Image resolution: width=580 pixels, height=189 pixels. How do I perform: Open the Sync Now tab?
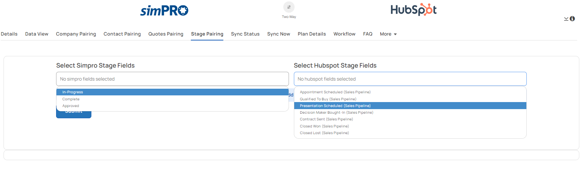pos(278,34)
